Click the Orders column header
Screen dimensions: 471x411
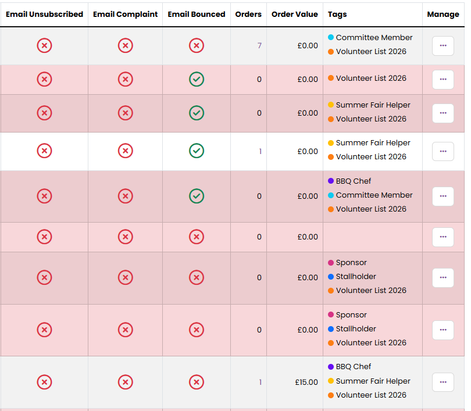pyautogui.click(x=248, y=14)
